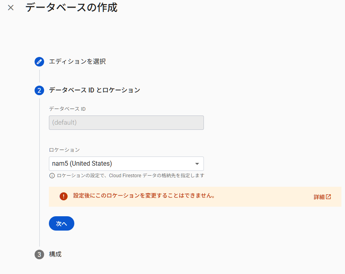Image resolution: width=345 pixels, height=274 pixels.
Task: Close the database creation dialog
Action: [11, 8]
